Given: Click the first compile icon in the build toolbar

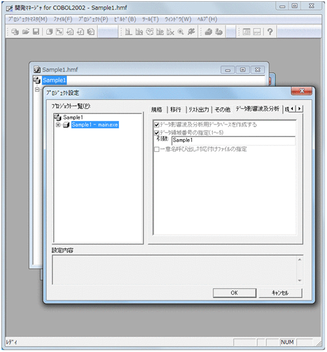Looking at the screenshot, I should 128,32.
